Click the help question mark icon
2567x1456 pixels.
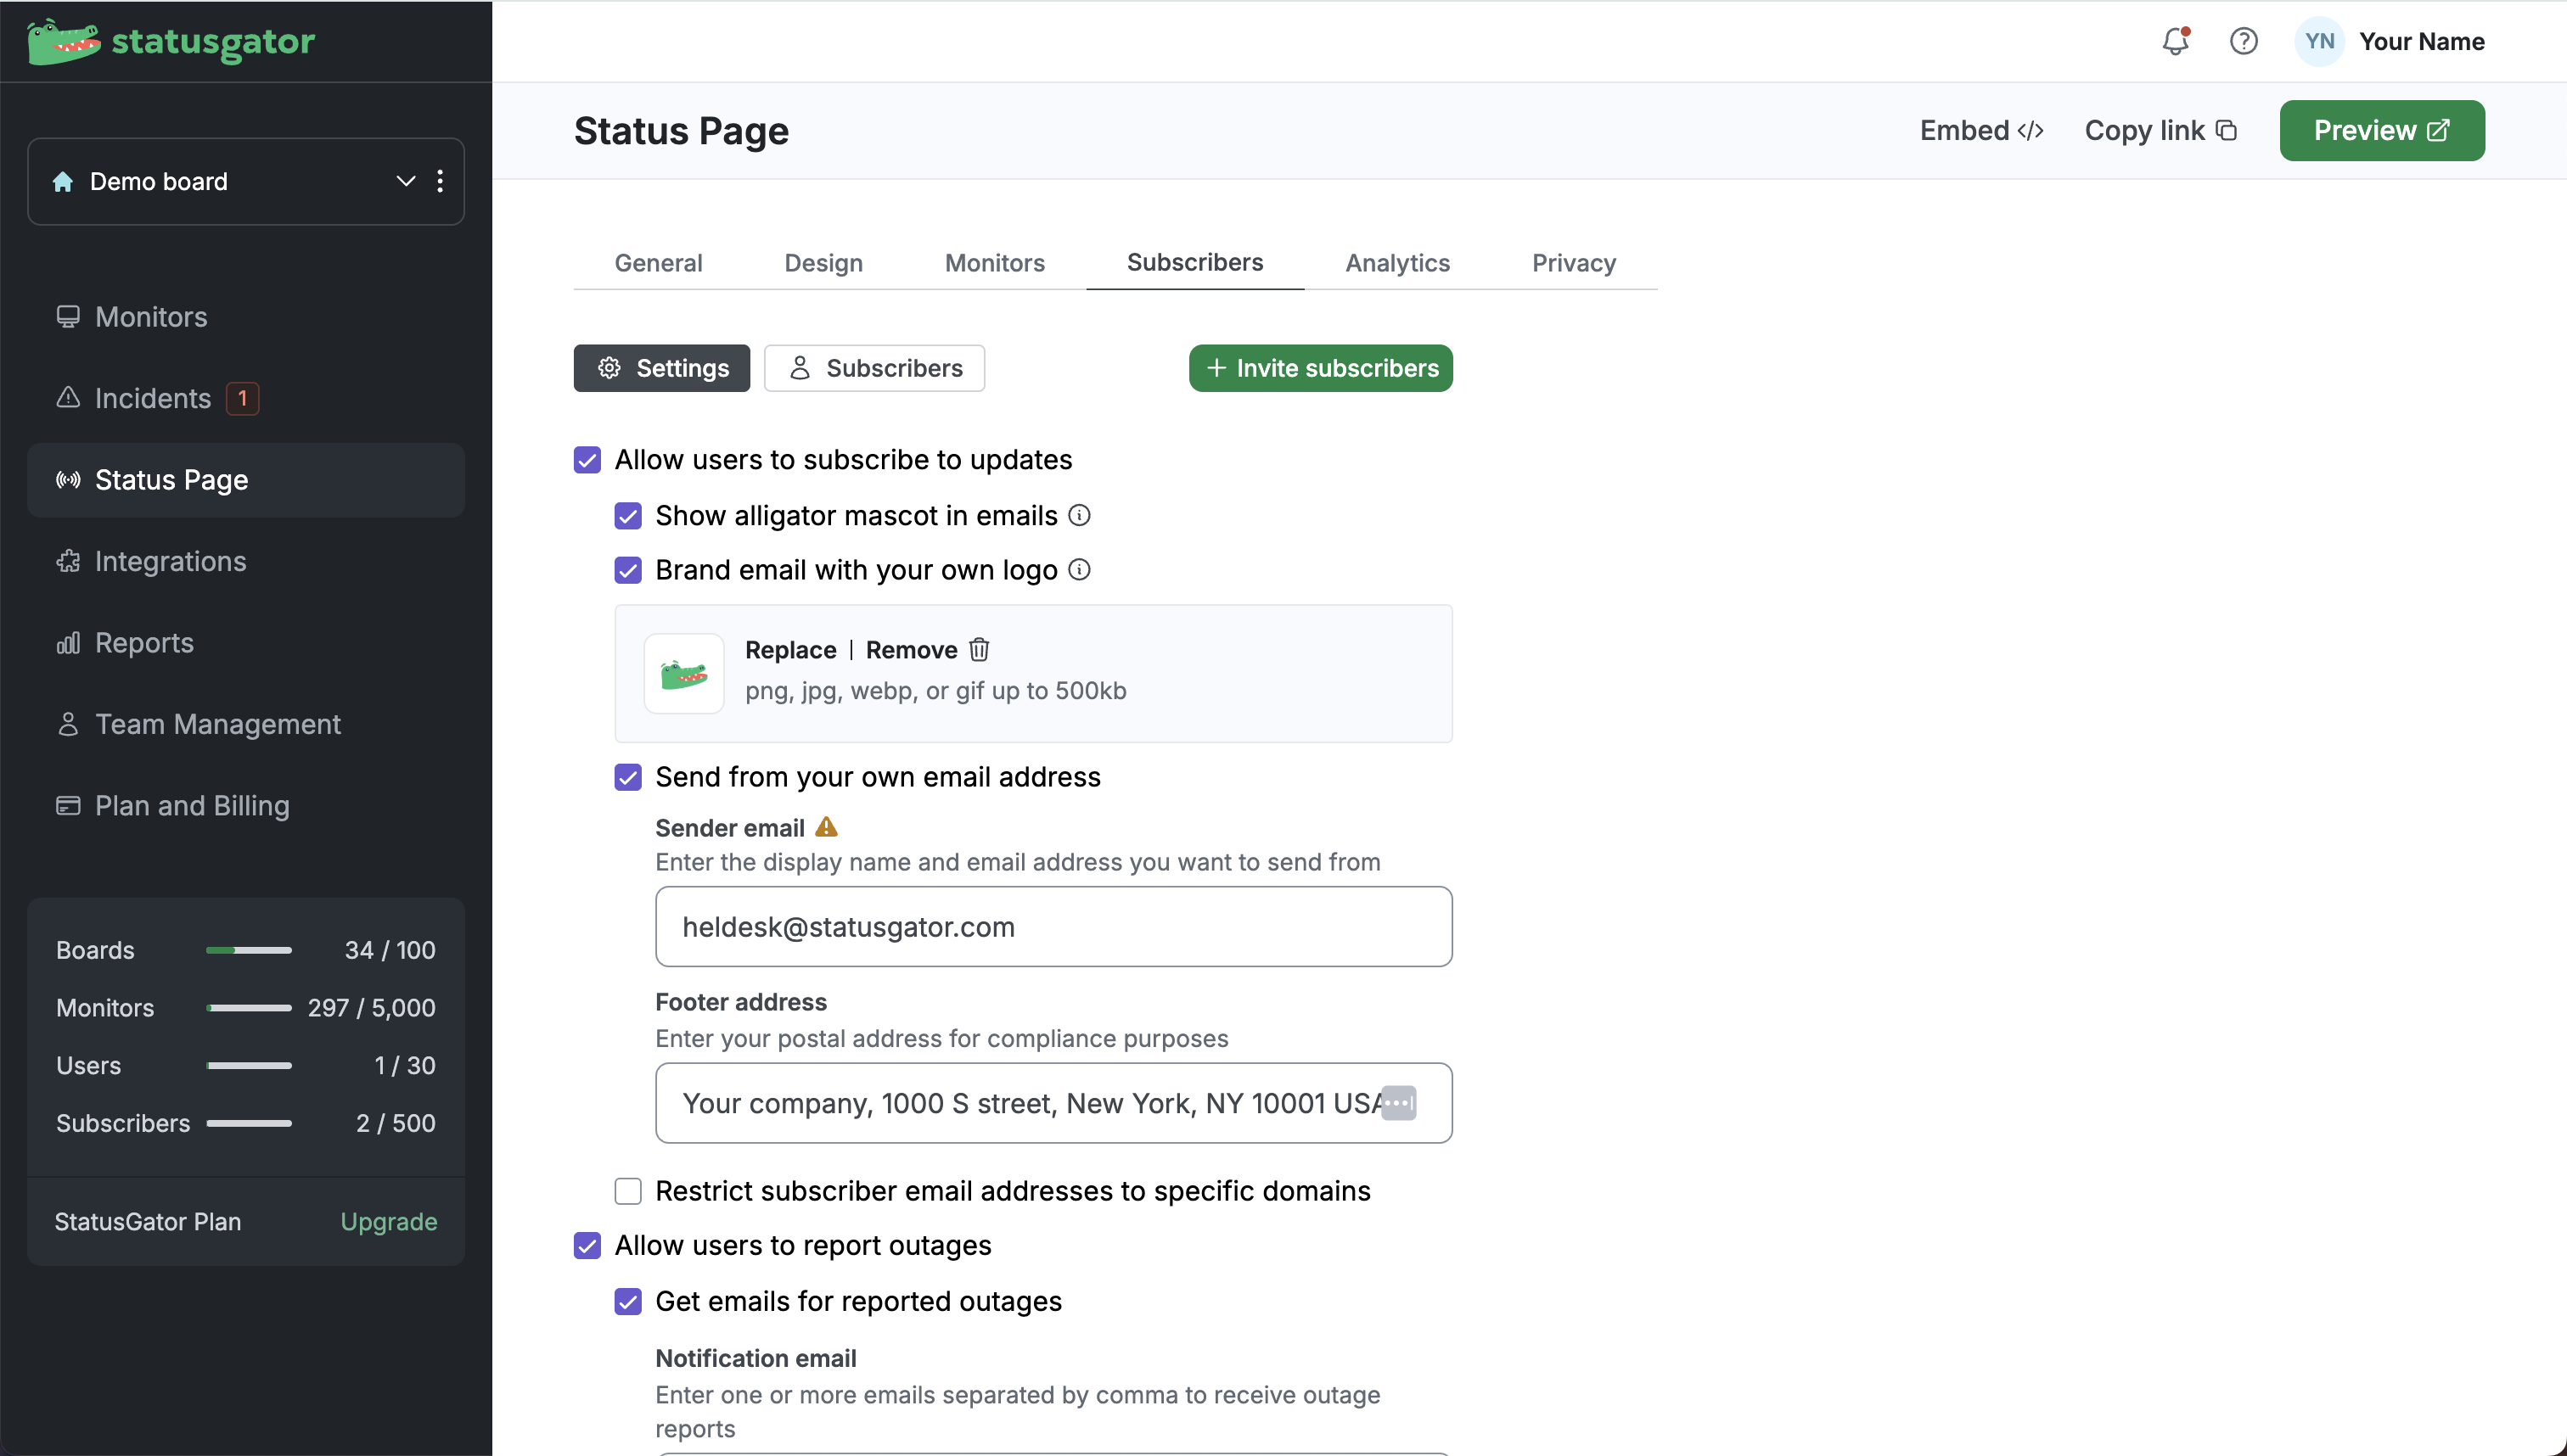2243,42
